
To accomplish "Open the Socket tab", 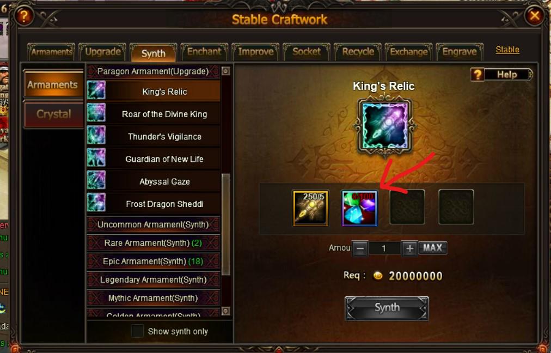I will [307, 52].
